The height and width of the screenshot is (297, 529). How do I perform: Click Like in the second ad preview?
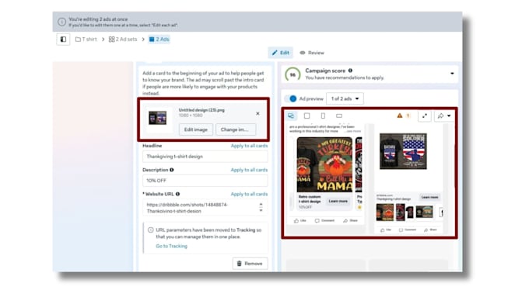tap(386, 230)
